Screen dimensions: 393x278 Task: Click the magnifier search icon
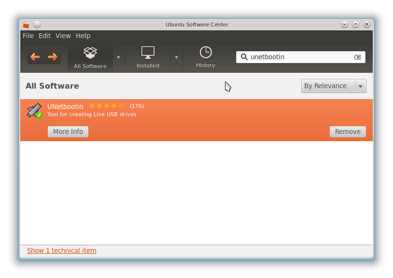pyautogui.click(x=244, y=57)
